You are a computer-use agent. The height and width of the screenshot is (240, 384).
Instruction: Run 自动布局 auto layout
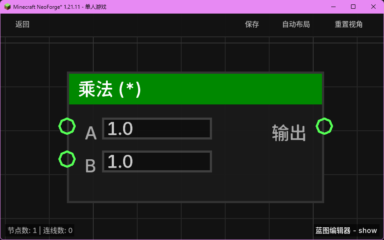pyautogui.click(x=296, y=24)
